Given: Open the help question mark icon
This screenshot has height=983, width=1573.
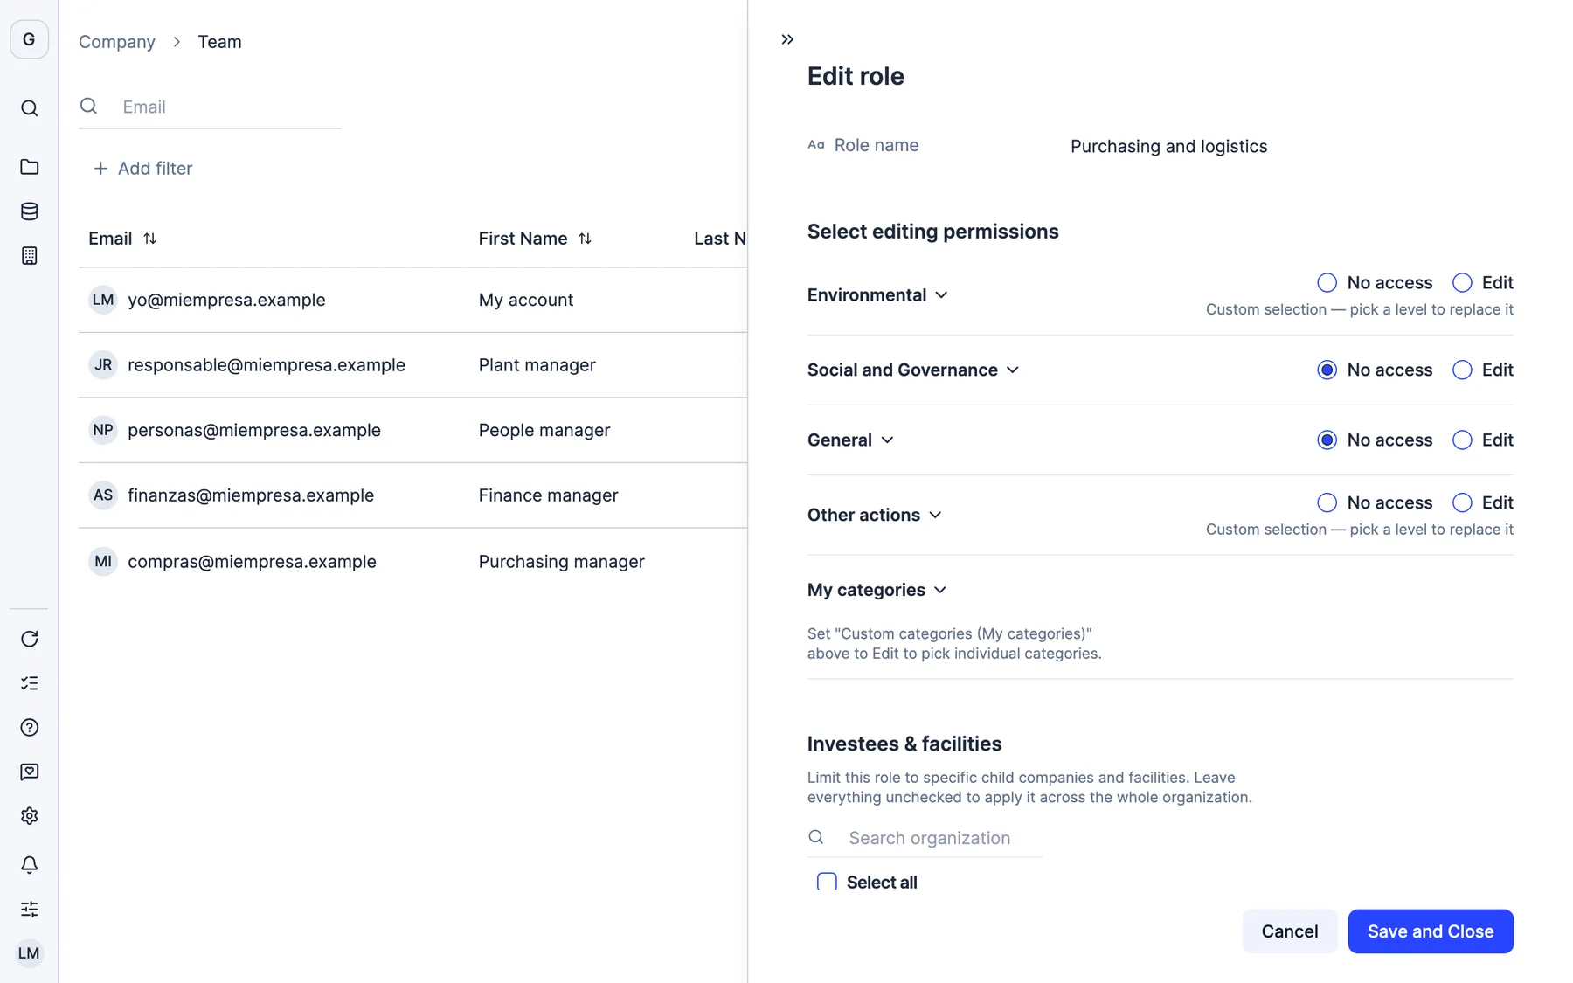Looking at the screenshot, I should click(29, 728).
